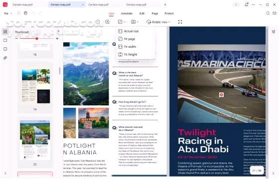Click the zoom in magnifier
Screen dimensions: 279x179
point(107,22)
